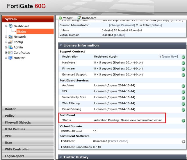The image size is (187, 160).
Task: Click the green Widget plus icon
Action: coord(60,18)
